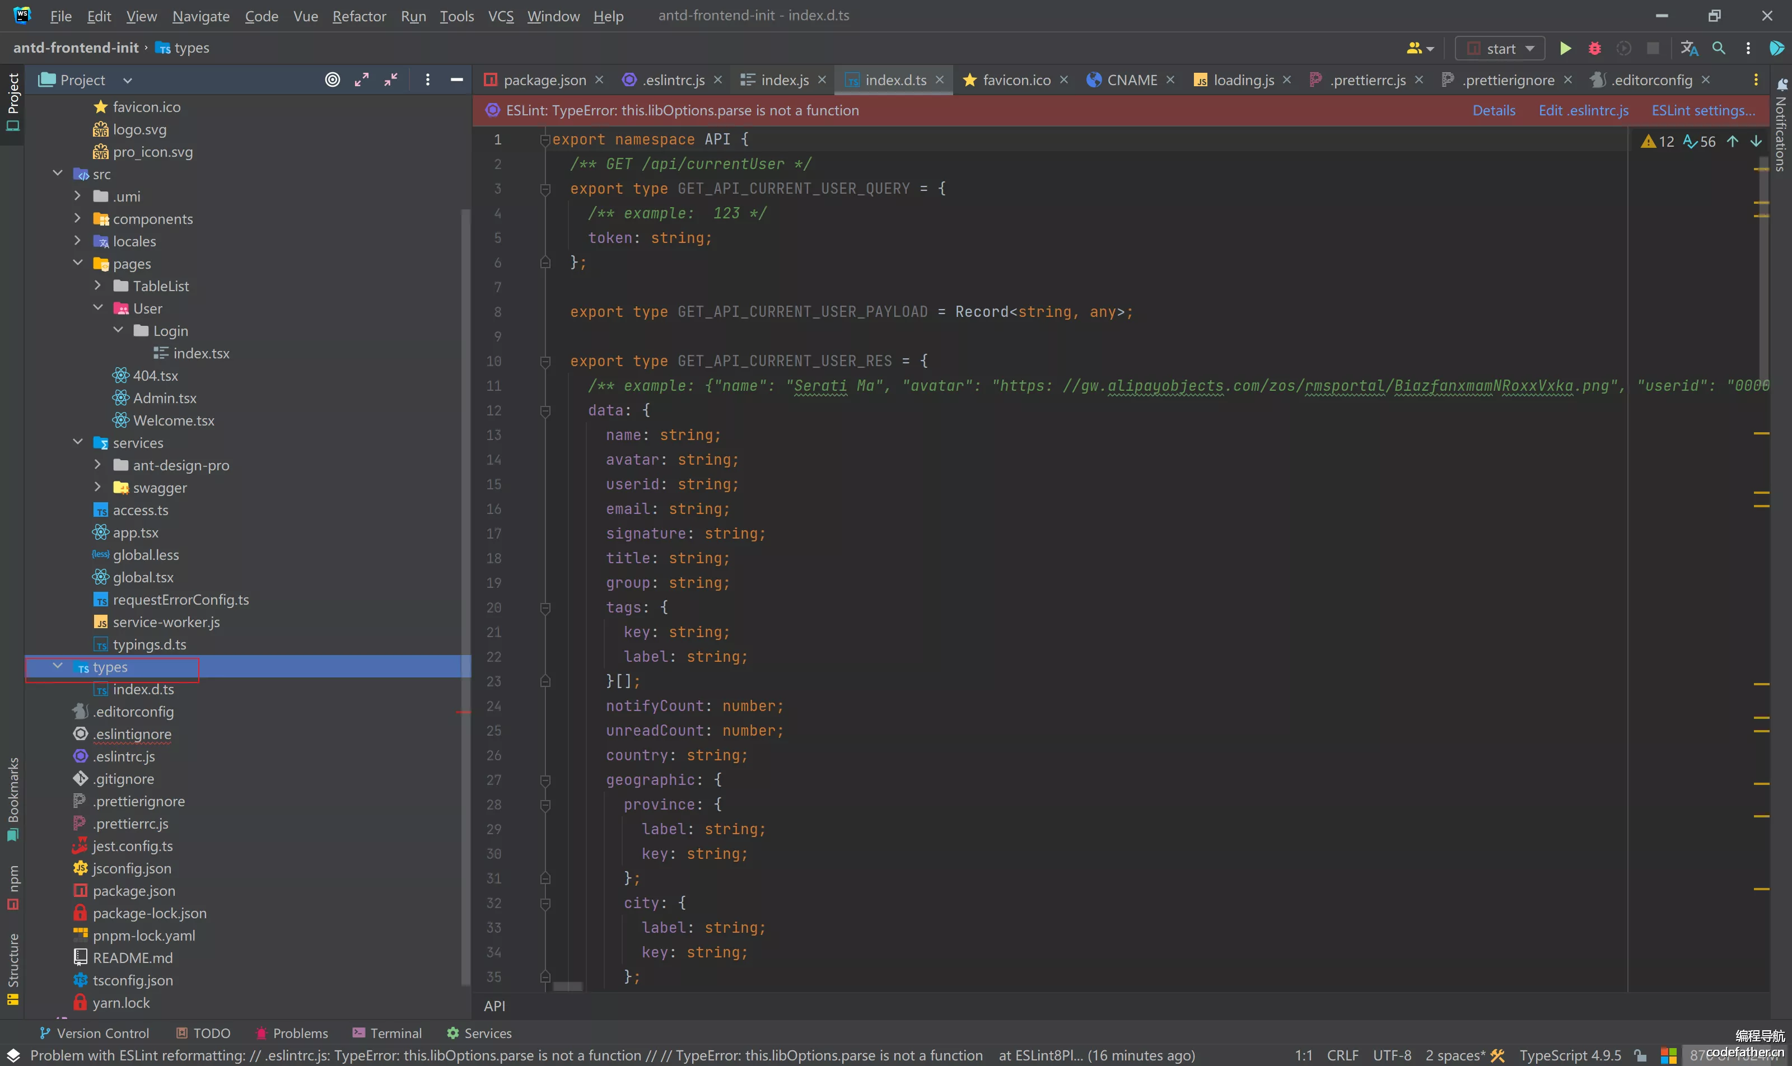Image resolution: width=1792 pixels, height=1066 pixels.
Task: Change CRLF line separator in status bar
Action: click(1342, 1055)
